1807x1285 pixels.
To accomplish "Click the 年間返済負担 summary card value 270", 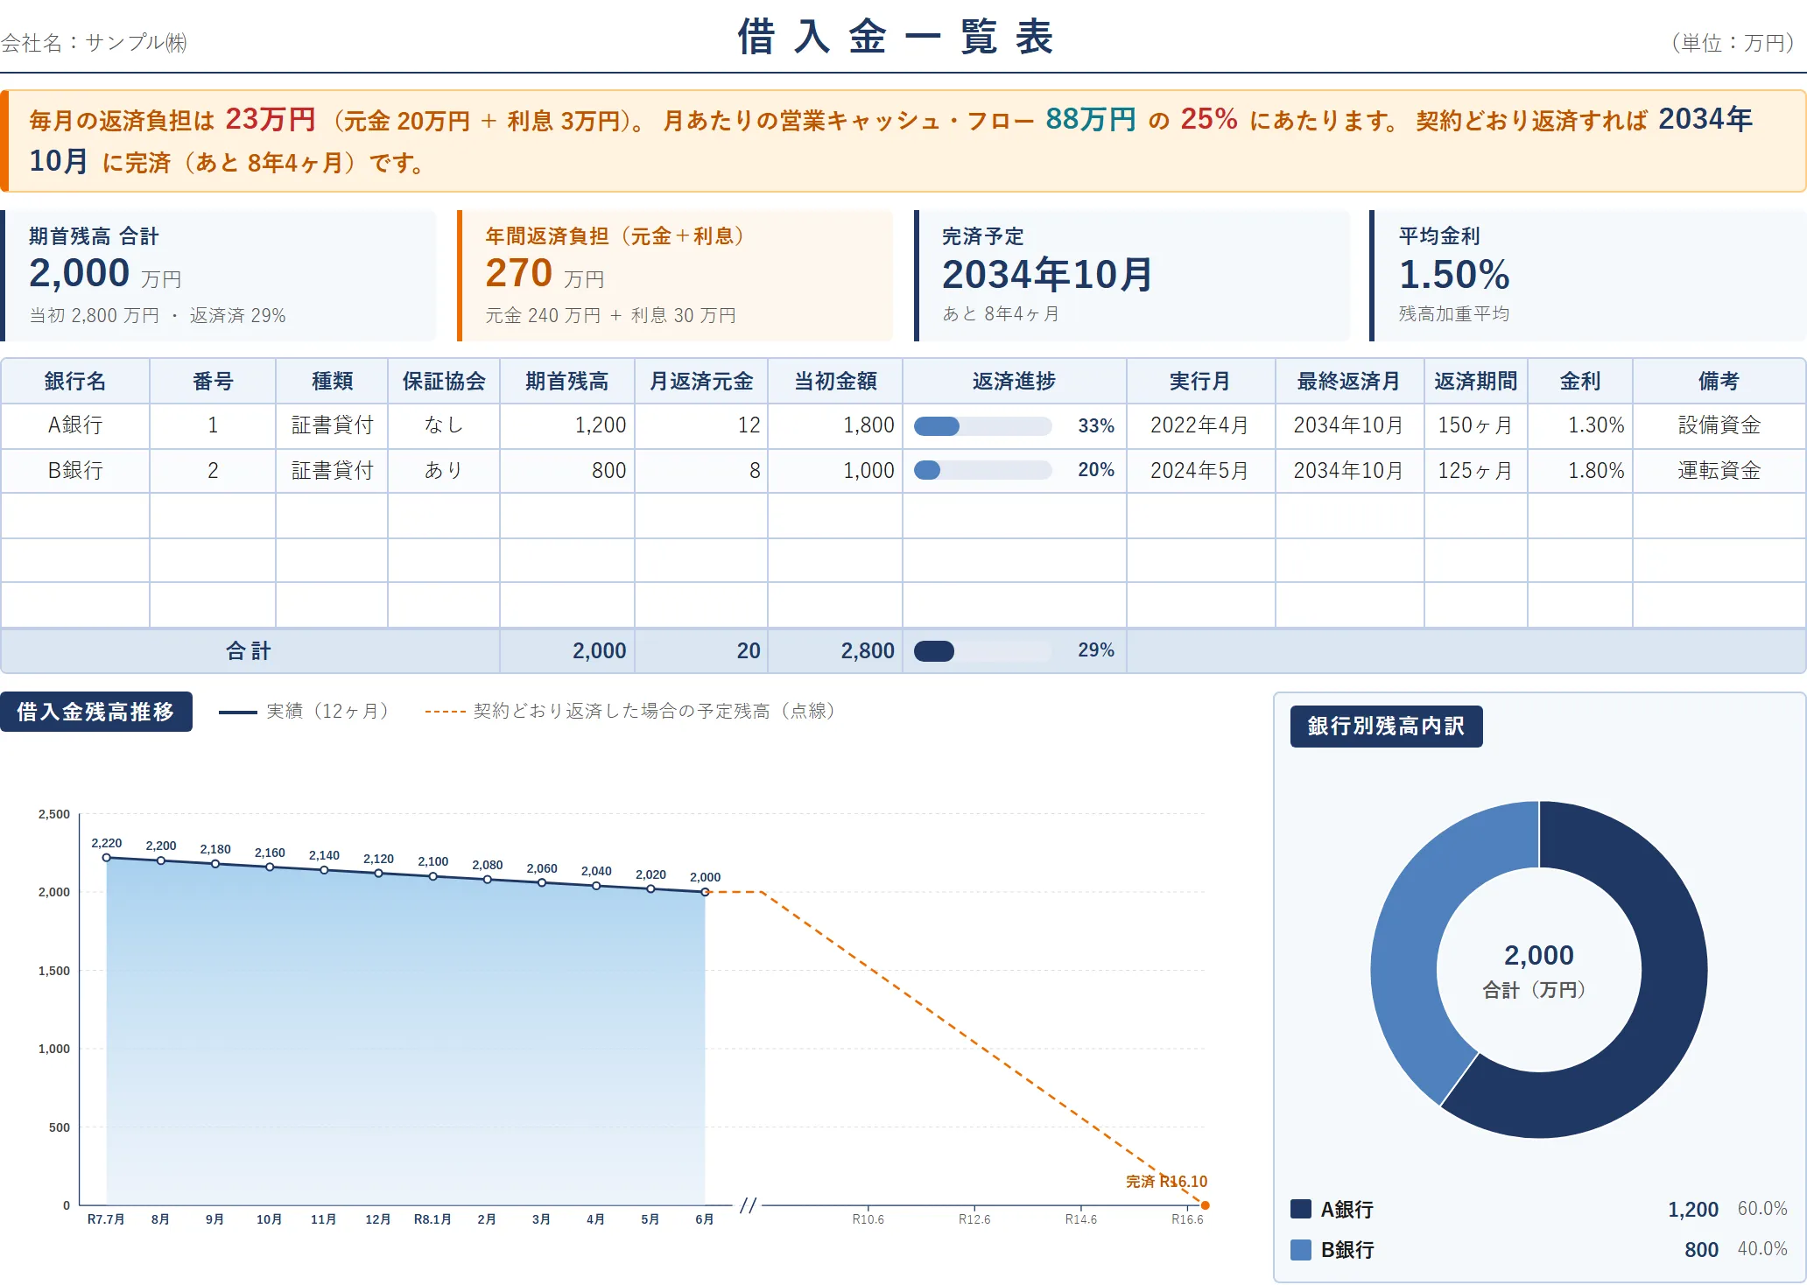I will click(x=519, y=273).
